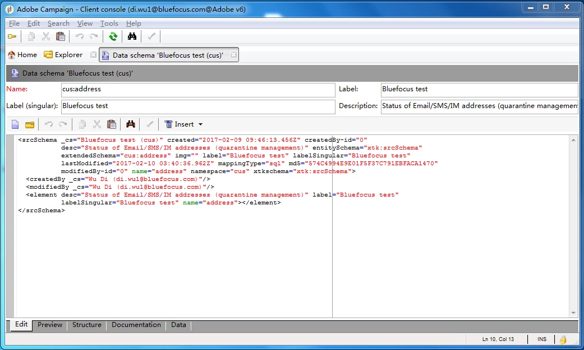Viewport: 584px width, 350px height.
Task: Close the Explorer tab
Action: (93, 55)
